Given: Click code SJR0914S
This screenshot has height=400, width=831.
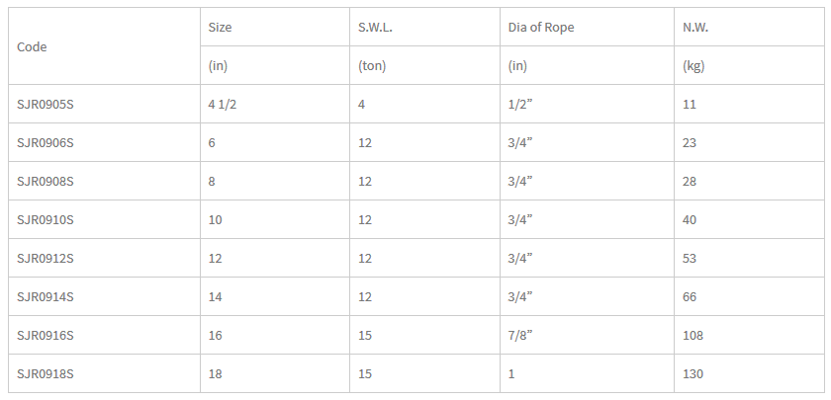Looking at the screenshot, I should (x=46, y=297).
